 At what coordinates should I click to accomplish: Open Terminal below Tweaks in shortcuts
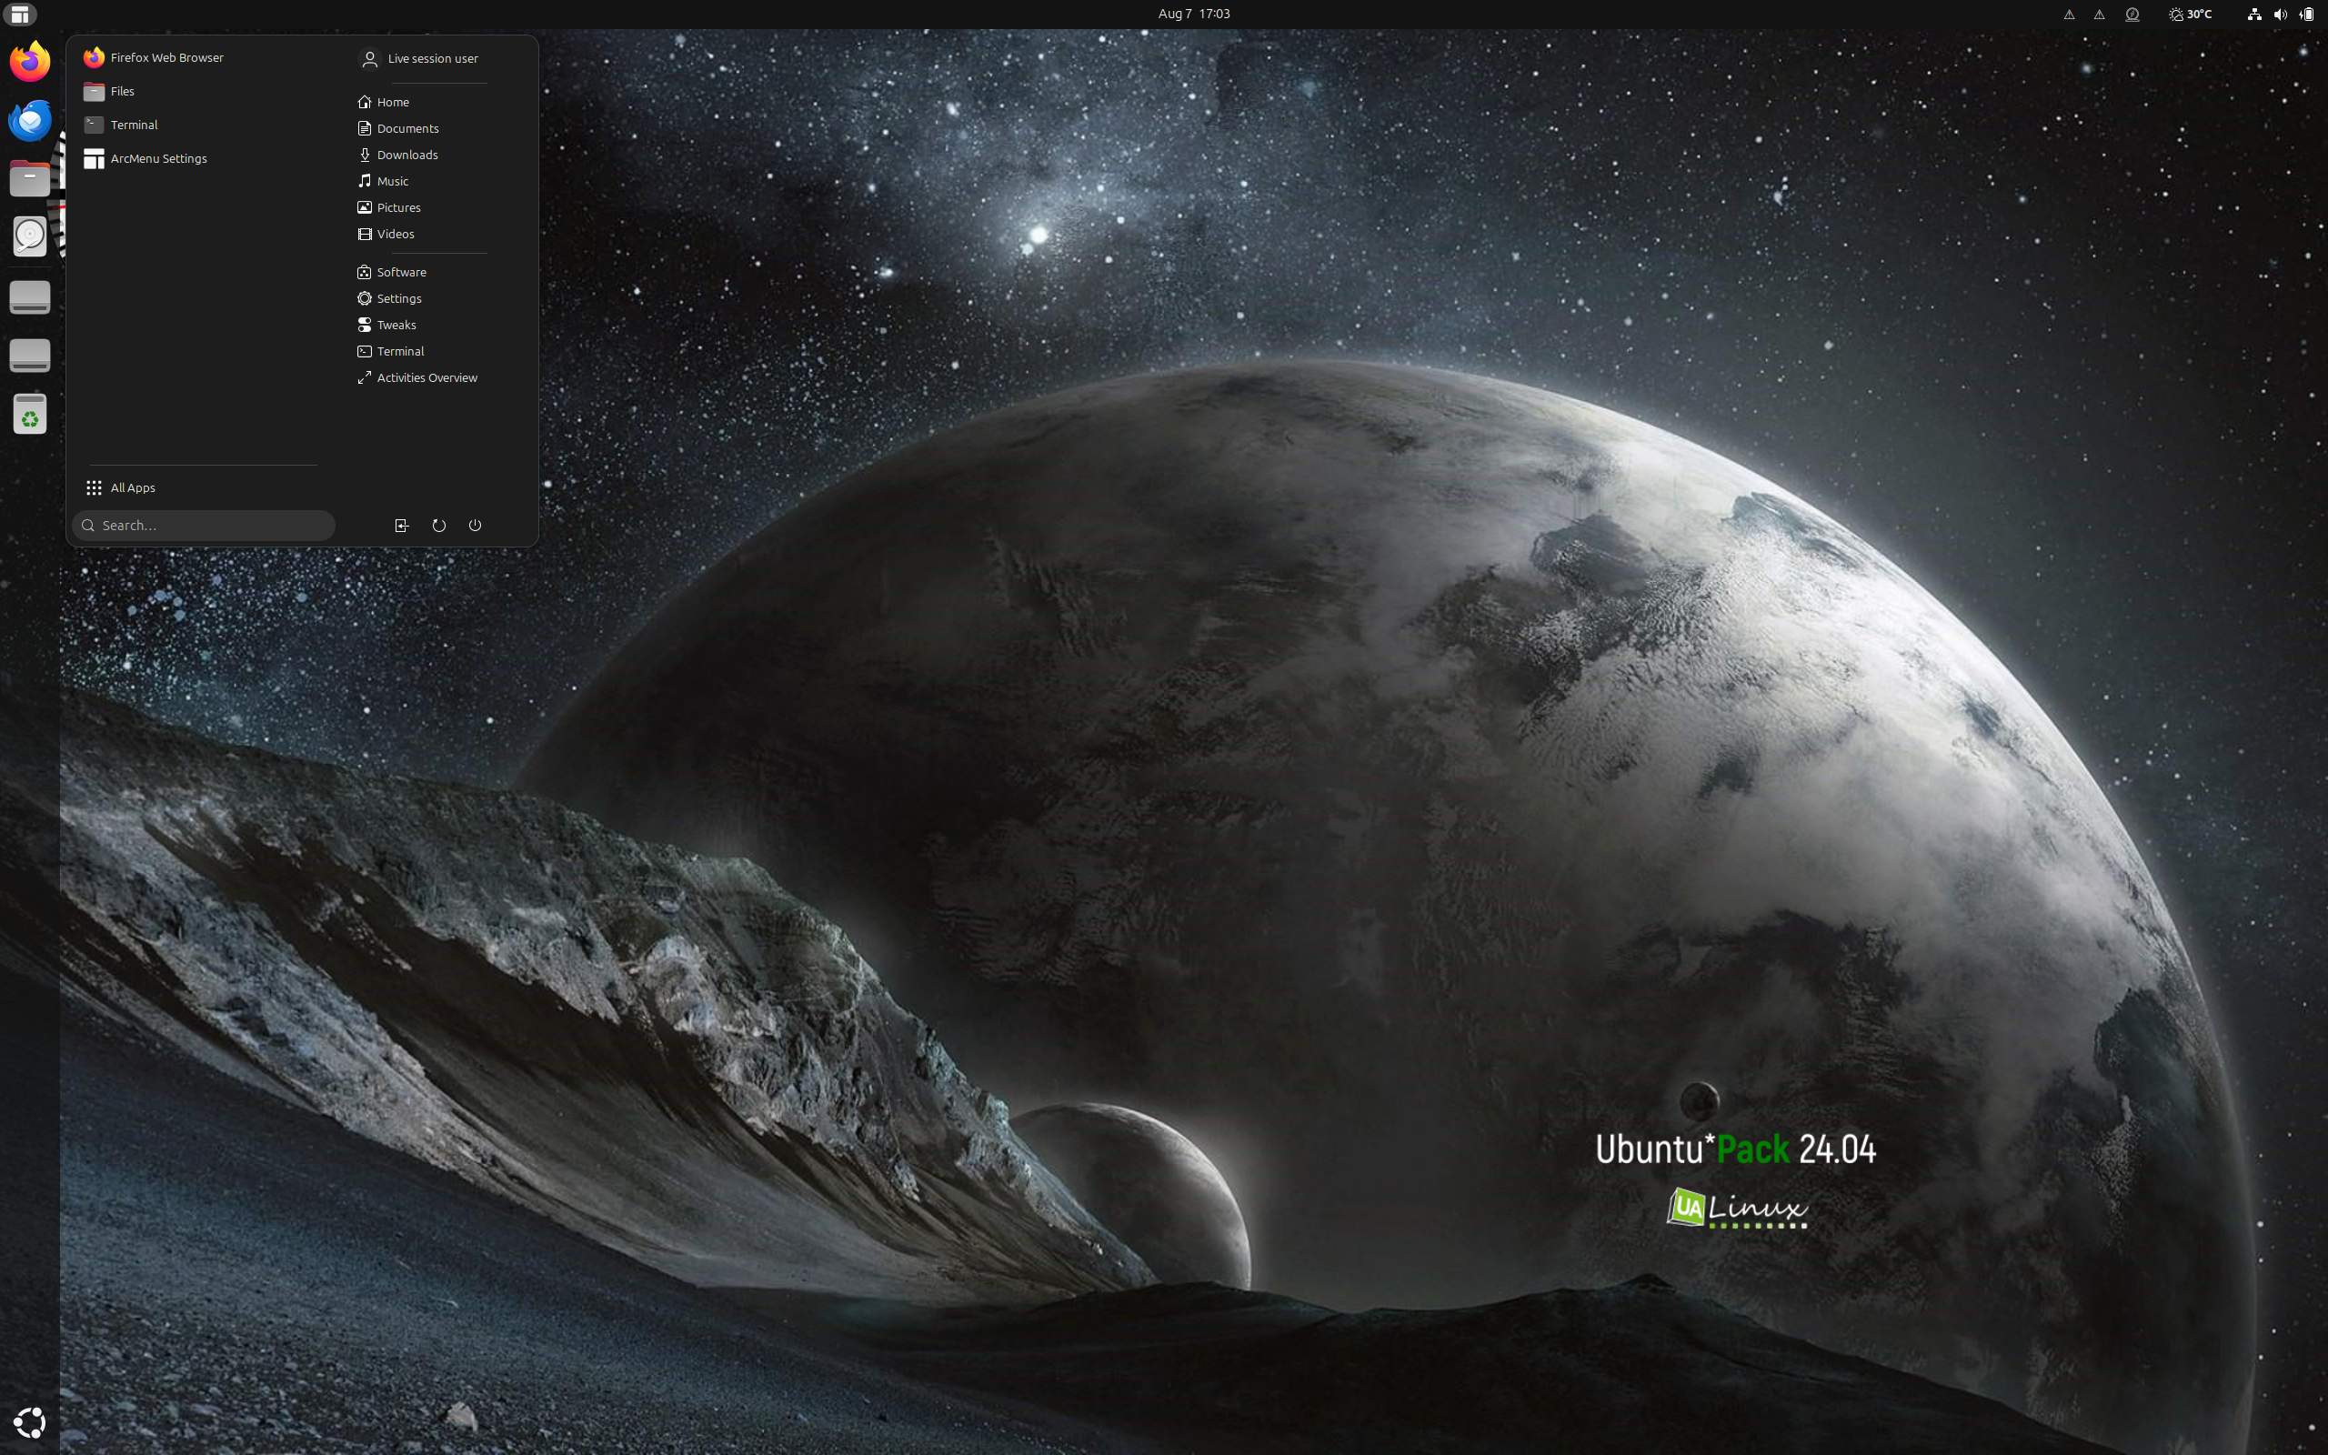437,351
